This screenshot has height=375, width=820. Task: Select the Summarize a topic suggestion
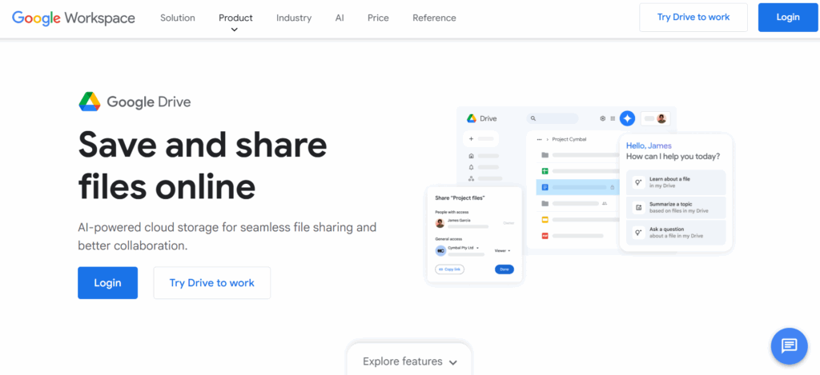coord(676,207)
